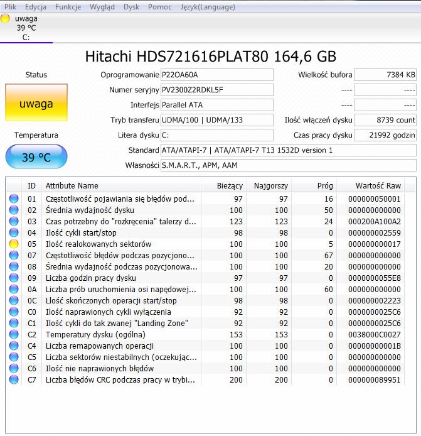Select row 'Ilość cykli do tak zwanej "Landing Zone"'
The height and width of the screenshot is (436, 421).
coord(206,323)
